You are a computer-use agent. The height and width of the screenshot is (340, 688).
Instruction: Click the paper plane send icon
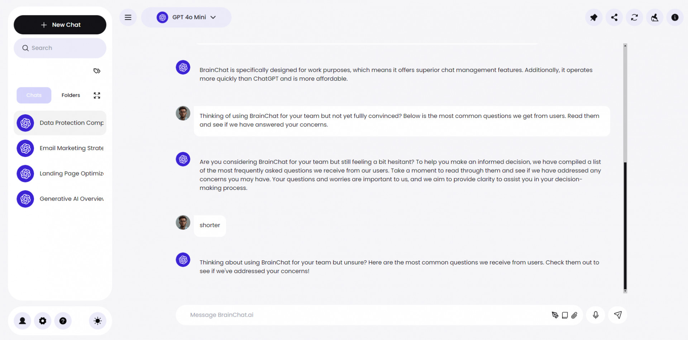pyautogui.click(x=618, y=315)
